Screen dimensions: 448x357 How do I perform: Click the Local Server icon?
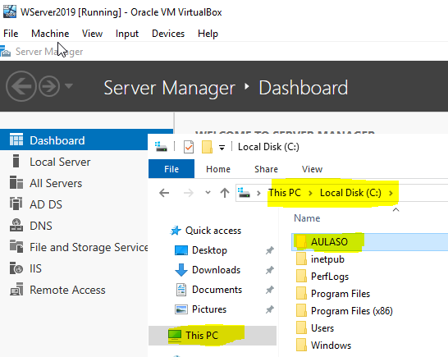[16, 161]
